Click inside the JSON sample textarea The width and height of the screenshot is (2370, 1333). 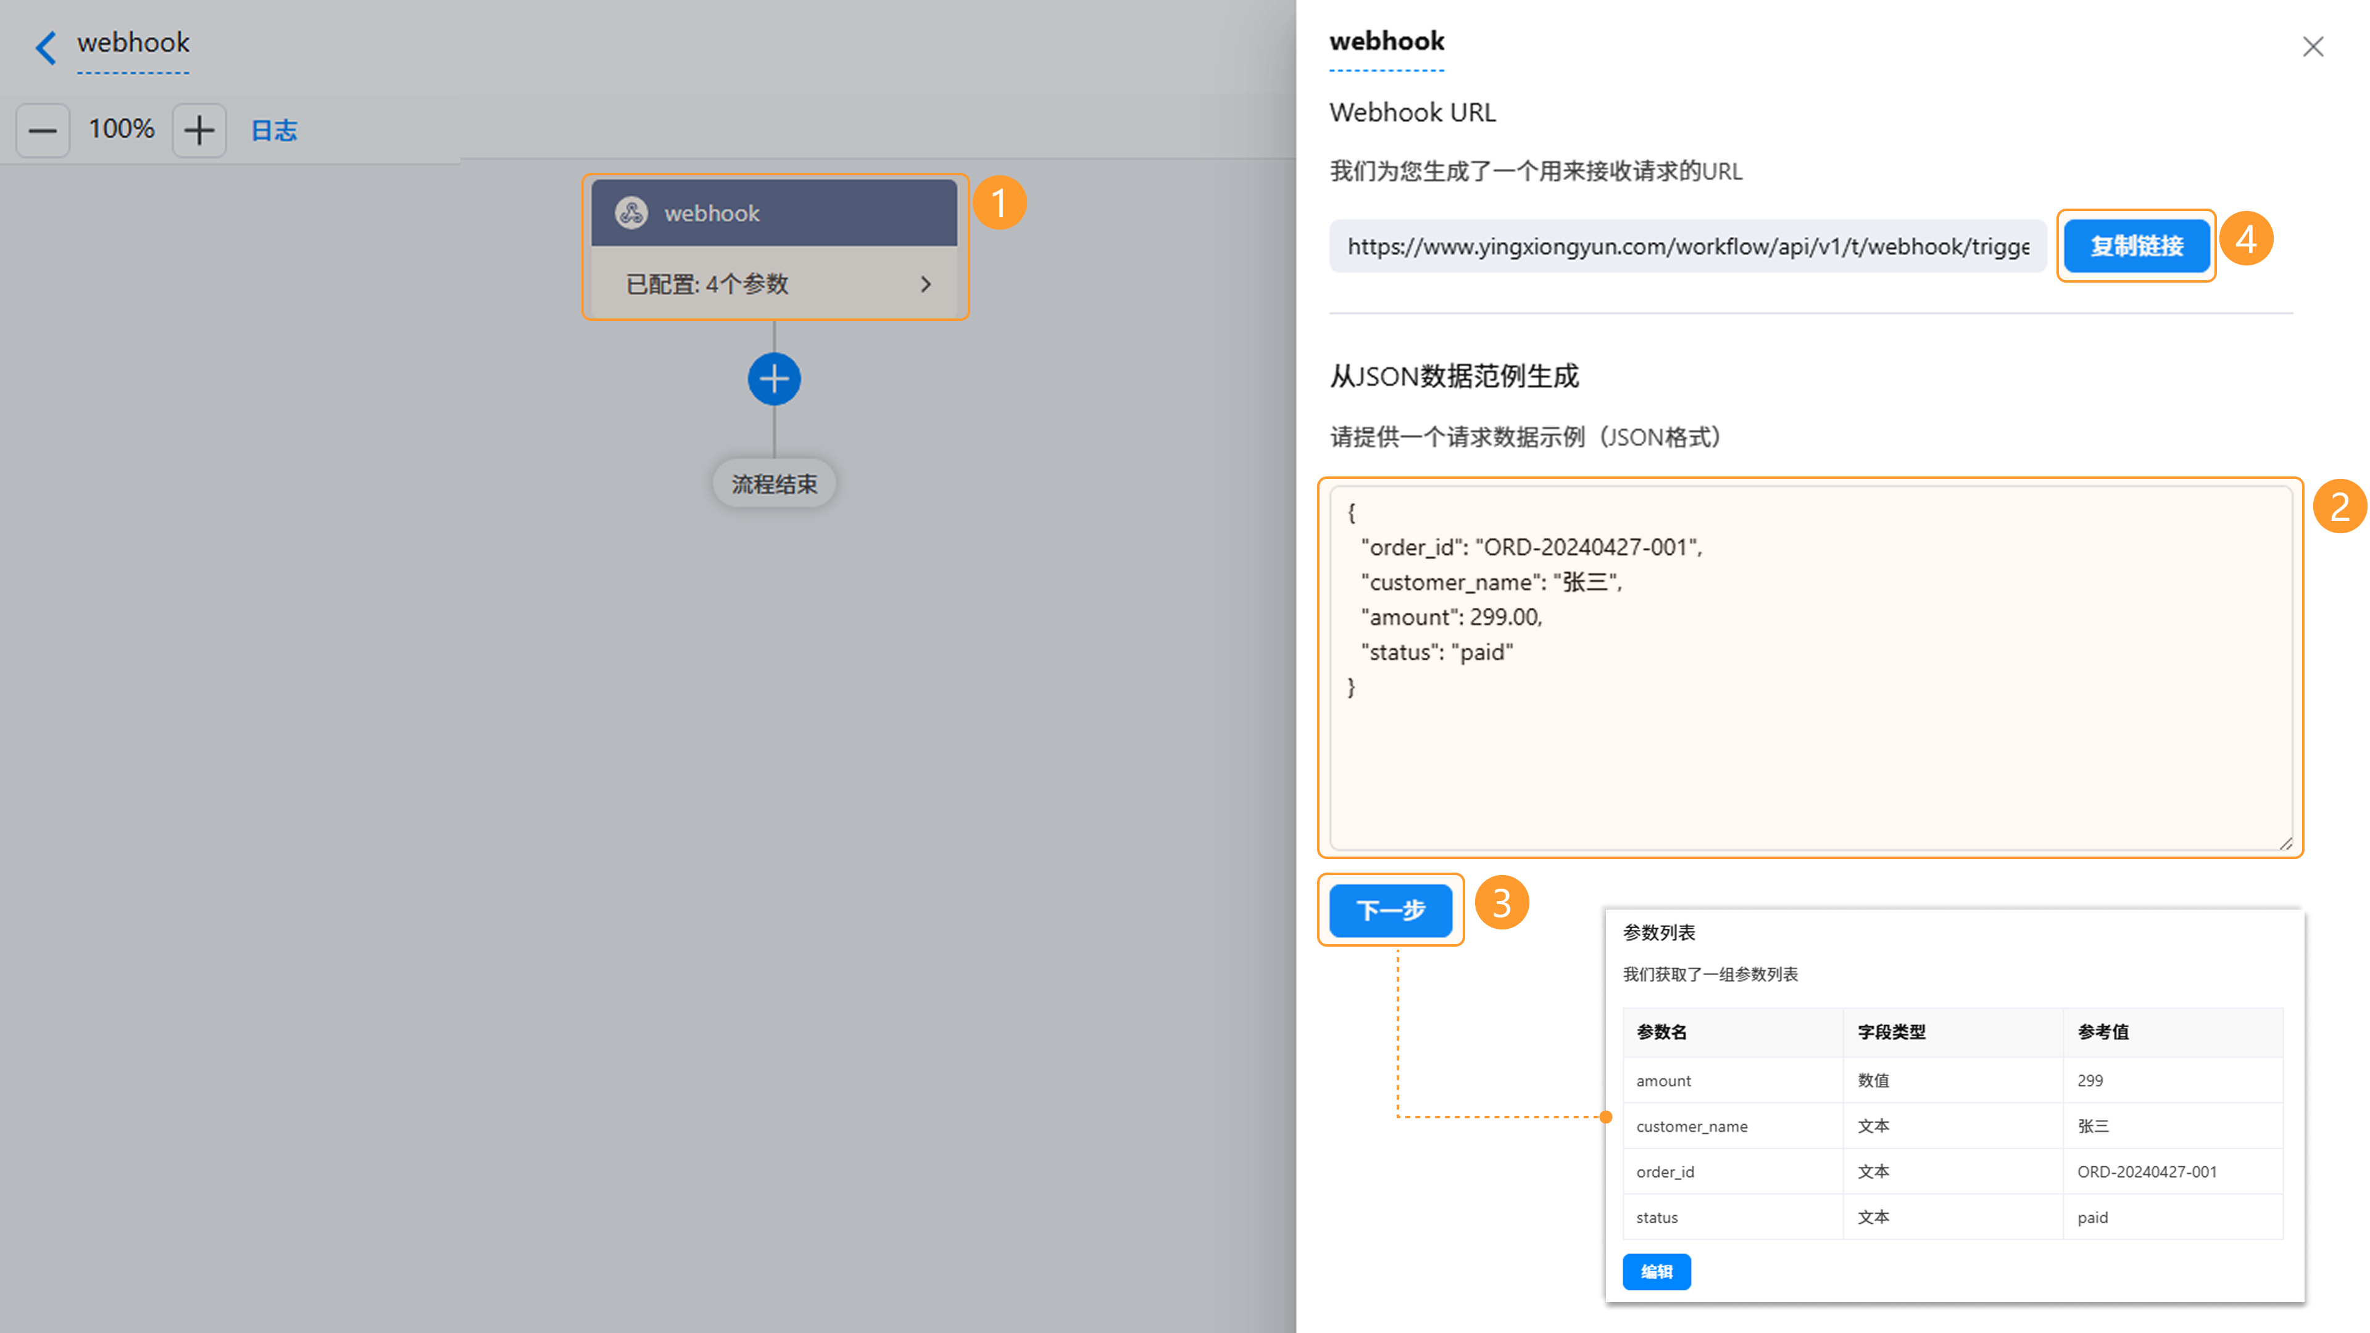pyautogui.click(x=1811, y=668)
